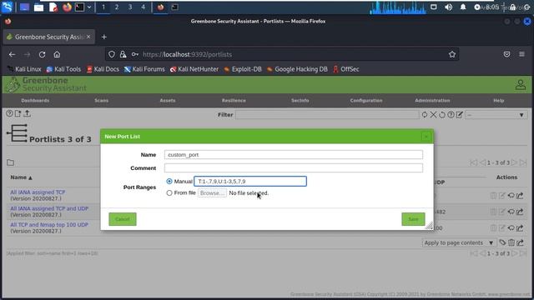The image size is (534, 300).
Task: Cancel the New Port List dialog
Action: (123, 219)
